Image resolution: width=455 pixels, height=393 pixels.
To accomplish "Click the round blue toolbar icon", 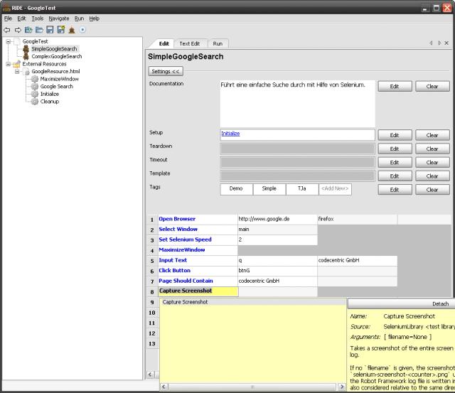I will (82, 30).
